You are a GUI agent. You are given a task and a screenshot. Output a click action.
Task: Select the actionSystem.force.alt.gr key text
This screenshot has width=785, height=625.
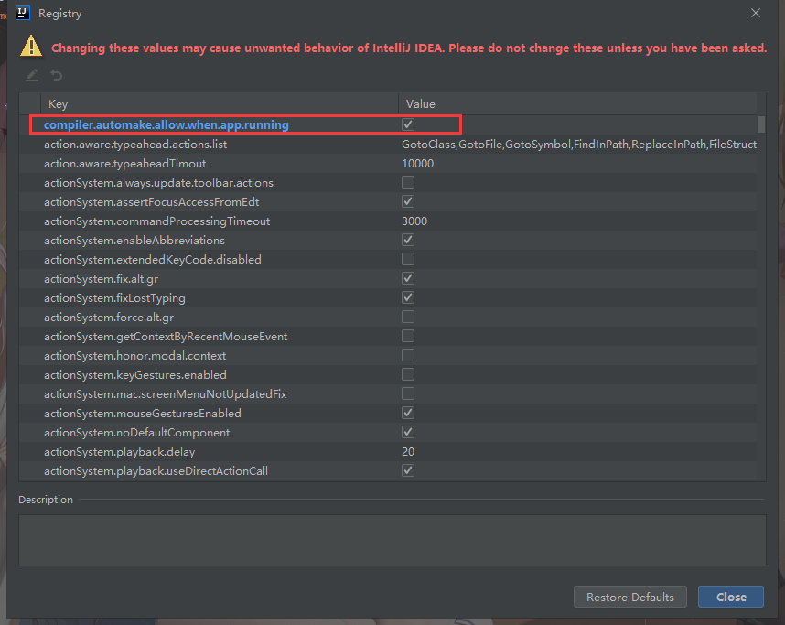point(109,317)
